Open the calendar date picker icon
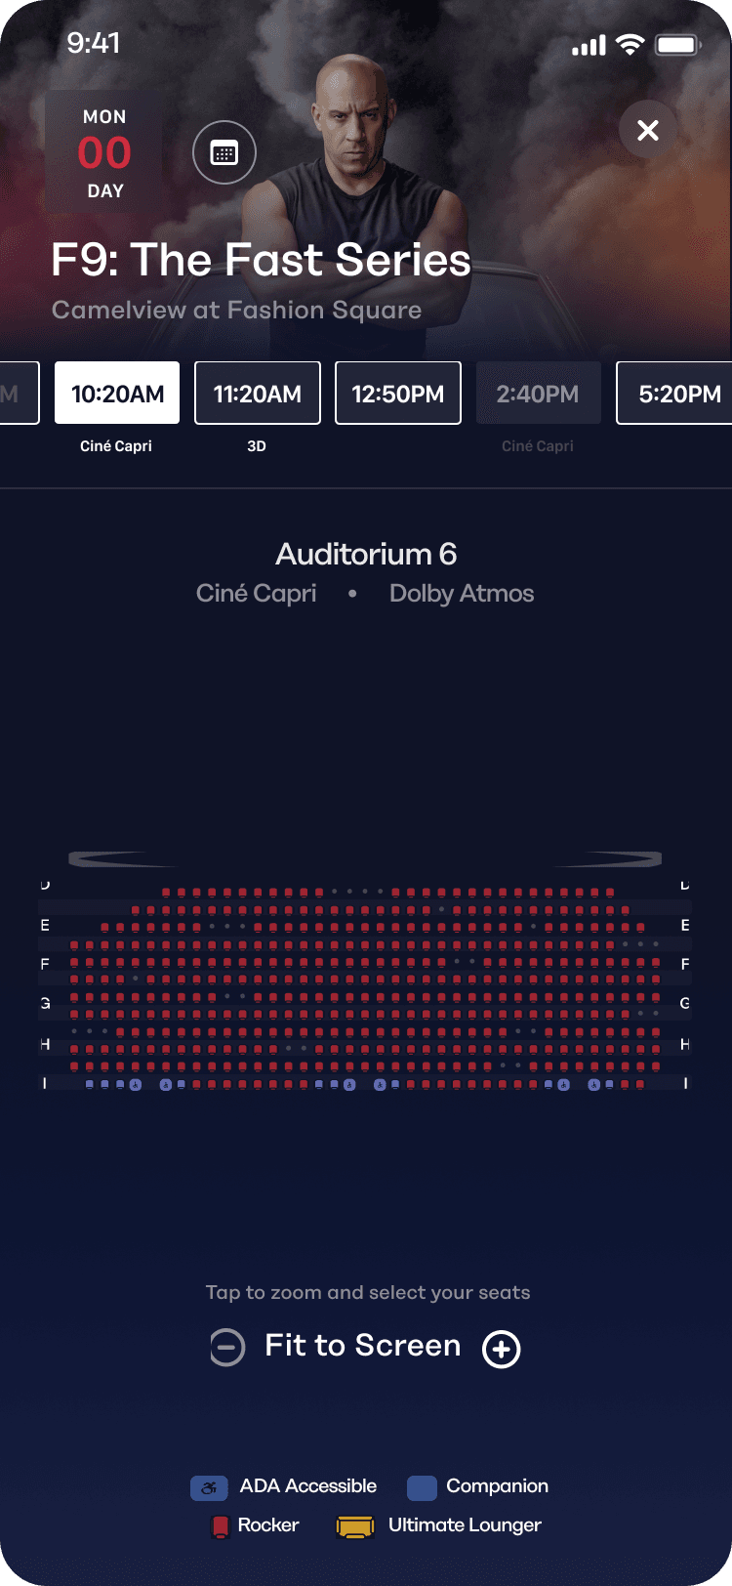 (x=224, y=152)
